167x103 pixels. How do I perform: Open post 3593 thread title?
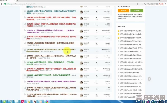click(x=51, y=89)
